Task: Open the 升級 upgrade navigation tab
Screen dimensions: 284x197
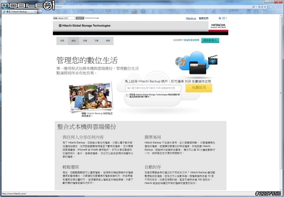Action: 108,41
